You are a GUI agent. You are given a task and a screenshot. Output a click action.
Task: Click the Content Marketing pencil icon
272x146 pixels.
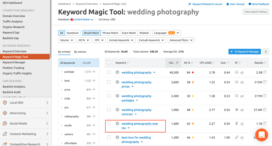pos(5,134)
